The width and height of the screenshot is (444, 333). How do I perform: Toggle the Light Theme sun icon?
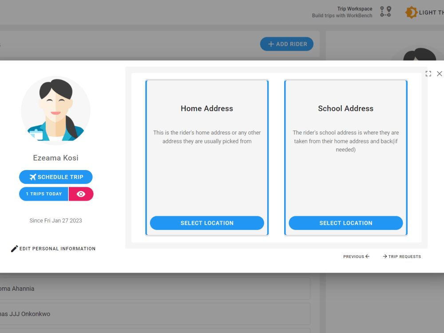(x=411, y=12)
